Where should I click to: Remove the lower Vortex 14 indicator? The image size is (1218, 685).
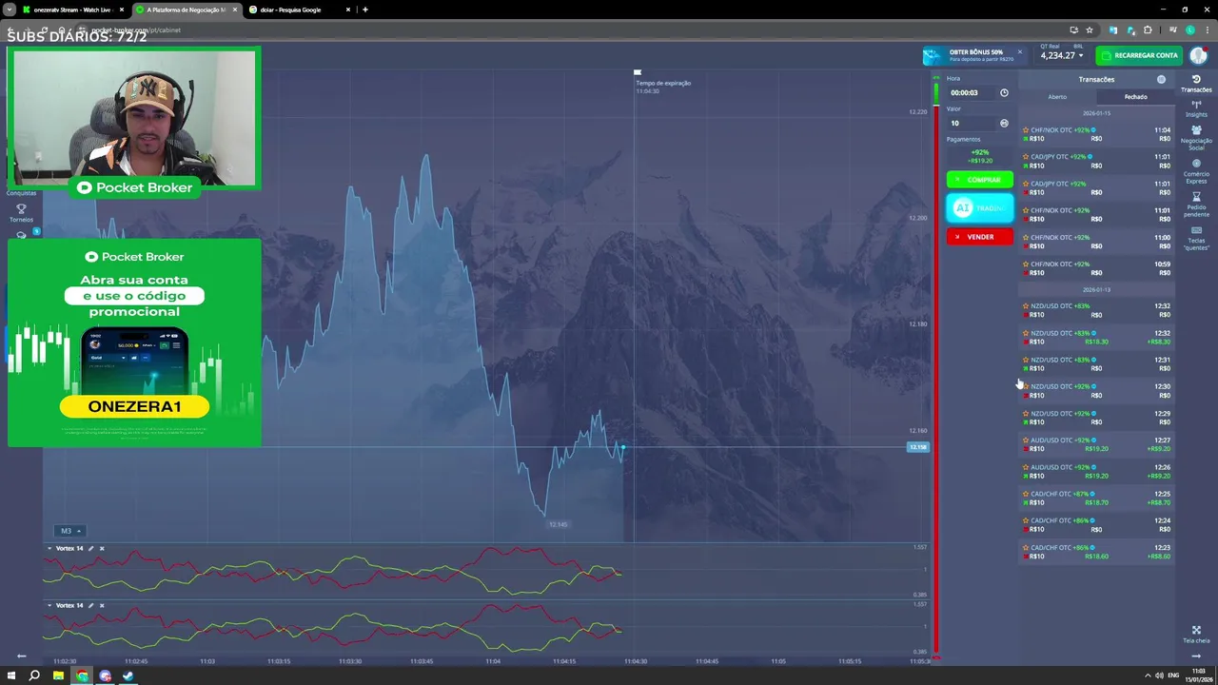tap(102, 605)
